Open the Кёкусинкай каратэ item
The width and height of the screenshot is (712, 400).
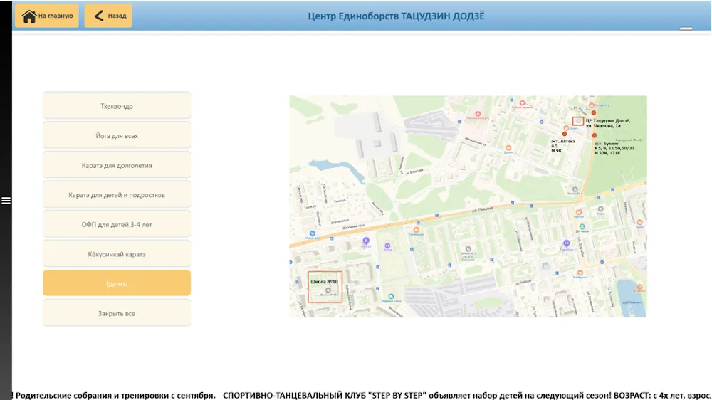tap(117, 254)
